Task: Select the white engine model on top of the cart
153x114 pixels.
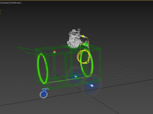Action: point(74,39)
